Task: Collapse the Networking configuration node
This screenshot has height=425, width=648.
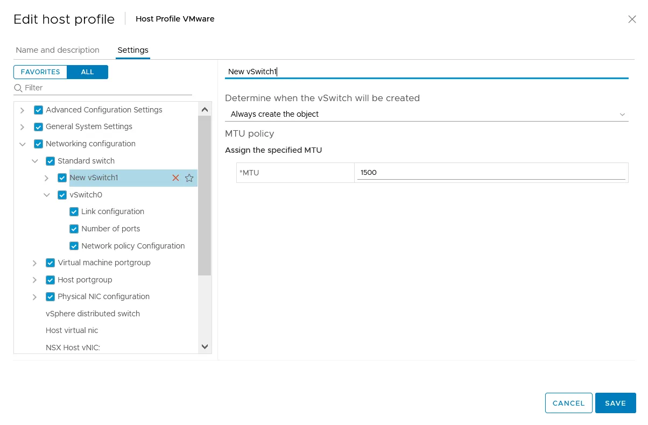Action: 22,144
